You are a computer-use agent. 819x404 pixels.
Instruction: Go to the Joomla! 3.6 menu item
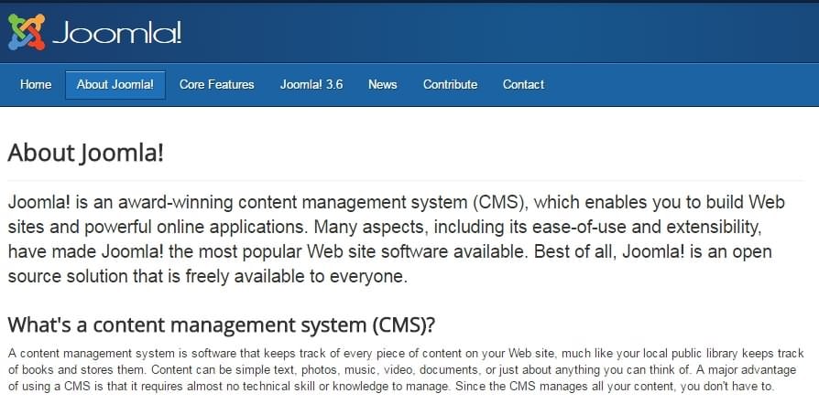tap(311, 84)
